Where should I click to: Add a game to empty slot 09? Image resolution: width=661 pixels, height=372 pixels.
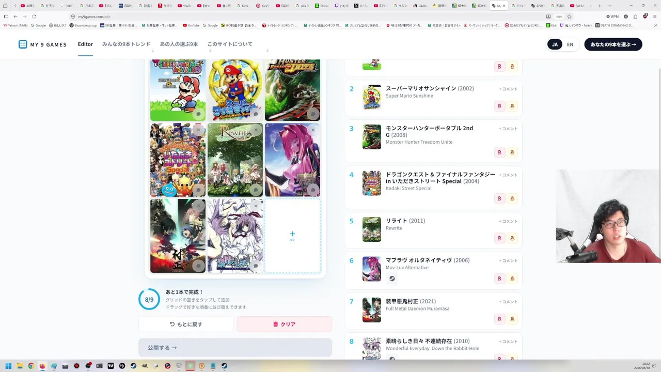point(292,236)
